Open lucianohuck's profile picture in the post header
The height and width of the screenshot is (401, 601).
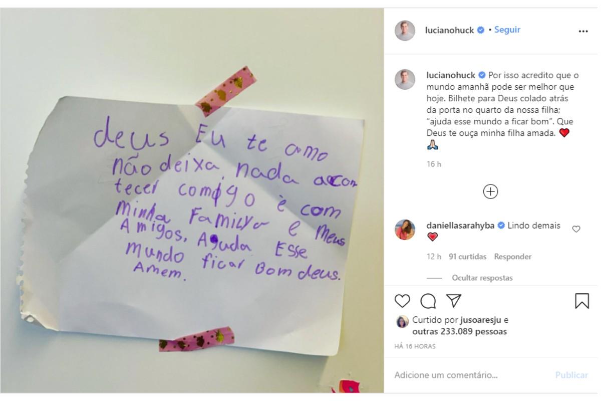point(405,31)
